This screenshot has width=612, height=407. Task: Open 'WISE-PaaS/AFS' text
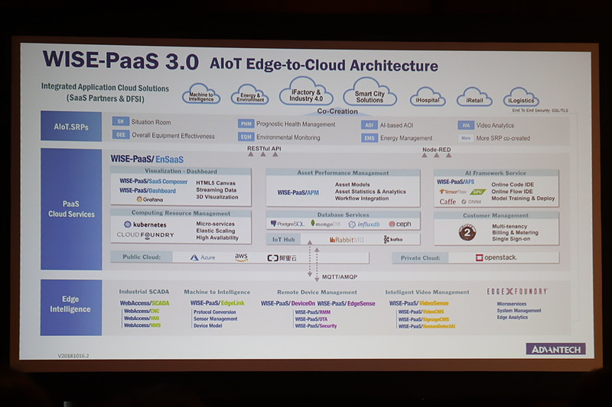point(455,182)
